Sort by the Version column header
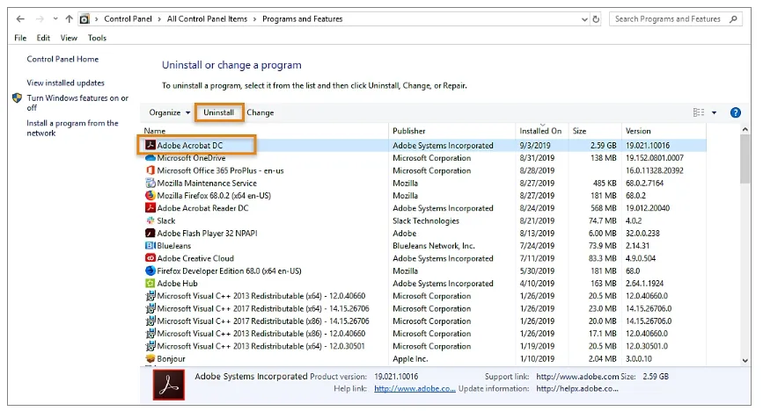This screenshot has height=411, width=763. click(x=638, y=131)
